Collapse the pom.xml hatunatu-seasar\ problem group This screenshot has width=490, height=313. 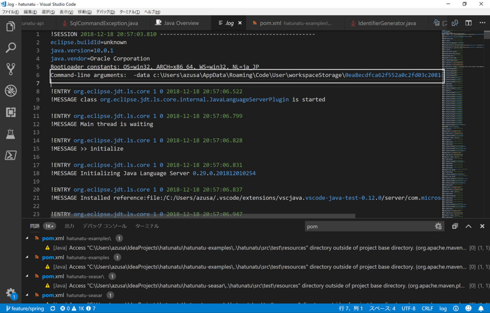[x=27, y=276]
